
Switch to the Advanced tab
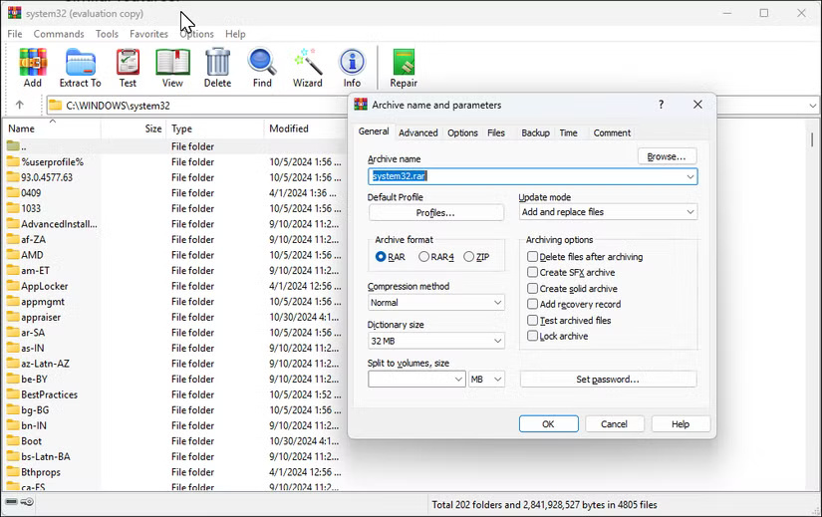click(417, 132)
